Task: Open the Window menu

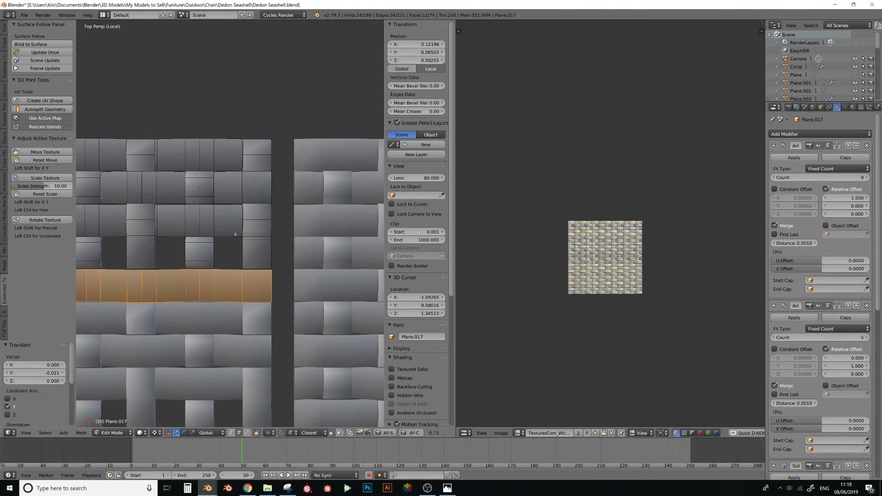Action: (67, 15)
